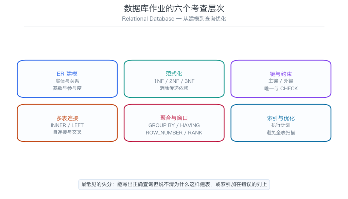Click the 消除传递依赖 text

(x=174, y=88)
